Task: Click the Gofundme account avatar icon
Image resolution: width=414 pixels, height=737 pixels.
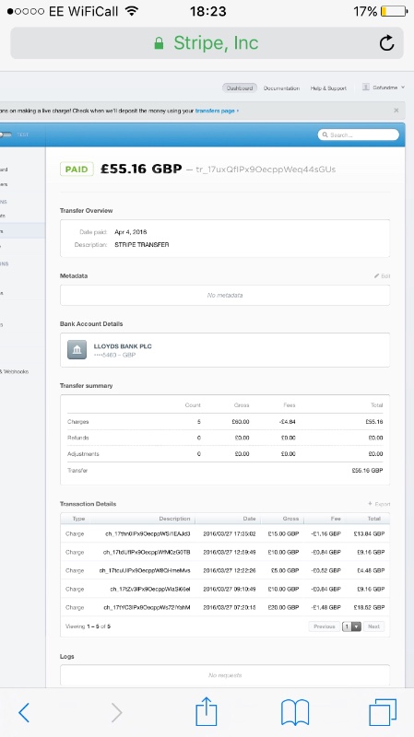Action: (x=365, y=87)
